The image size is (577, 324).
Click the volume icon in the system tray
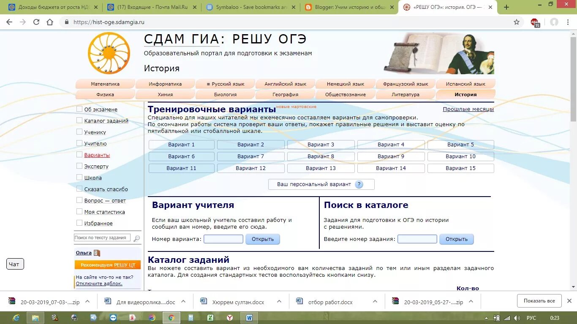517,318
